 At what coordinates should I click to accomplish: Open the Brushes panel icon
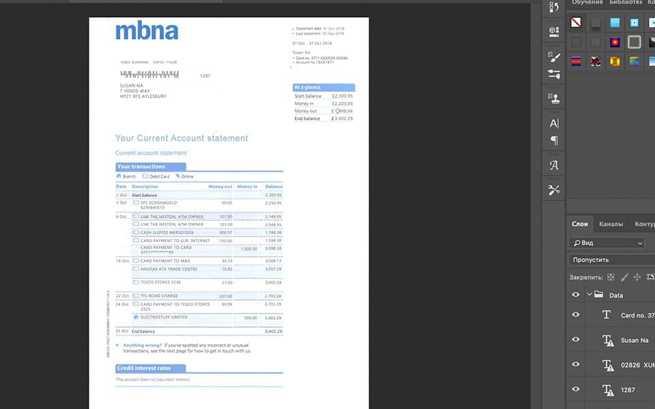(554, 75)
